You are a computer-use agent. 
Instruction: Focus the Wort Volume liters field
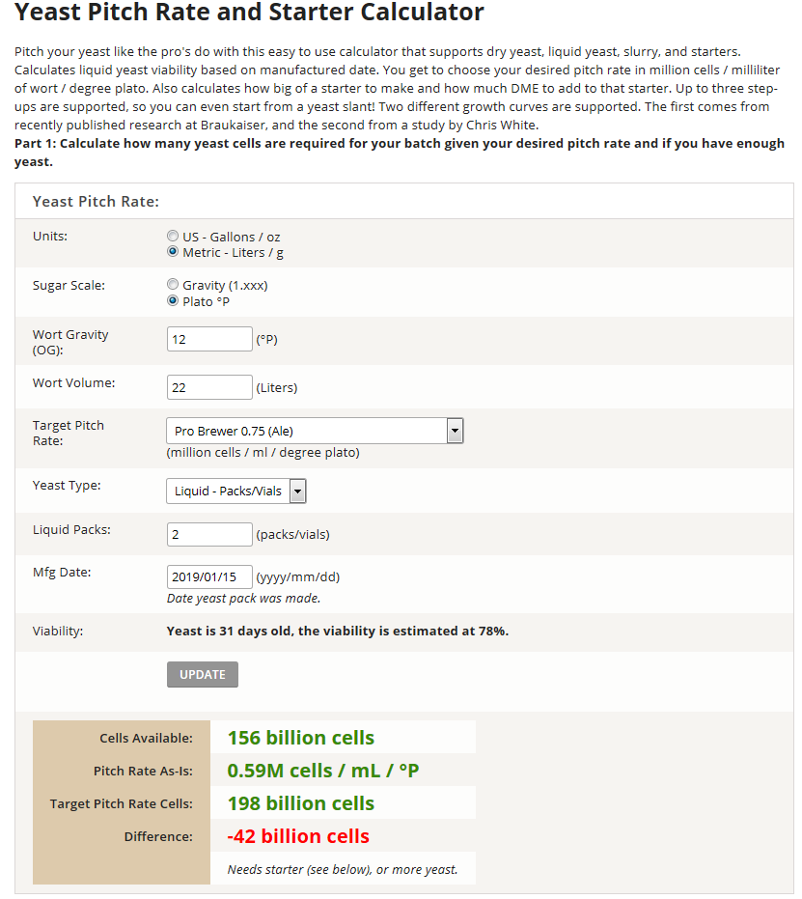pyautogui.click(x=209, y=387)
